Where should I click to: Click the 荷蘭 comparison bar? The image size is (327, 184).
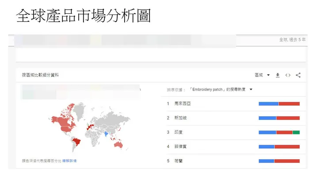[279, 161]
